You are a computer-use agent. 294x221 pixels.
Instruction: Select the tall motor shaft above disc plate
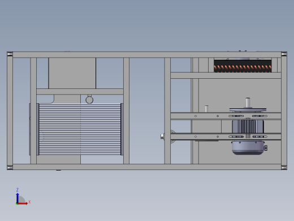pos(248,103)
